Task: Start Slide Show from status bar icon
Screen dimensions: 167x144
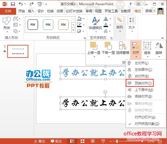Action: tap(103, 141)
